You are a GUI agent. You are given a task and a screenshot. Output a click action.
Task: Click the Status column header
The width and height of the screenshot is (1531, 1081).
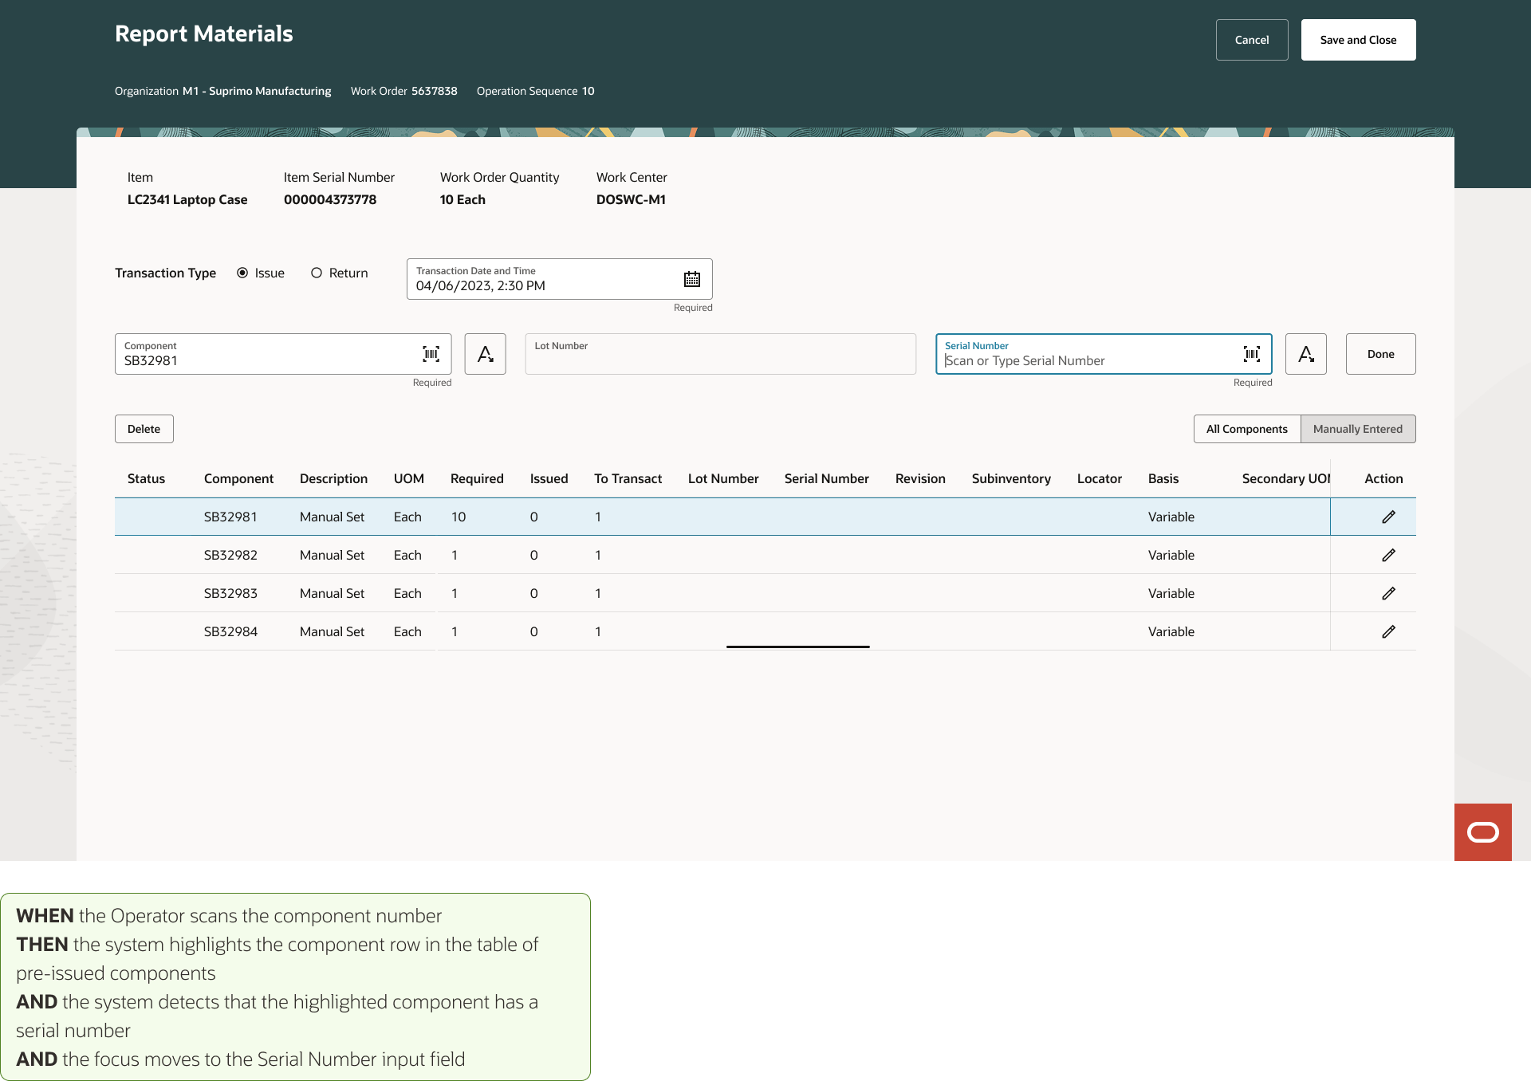point(146,478)
